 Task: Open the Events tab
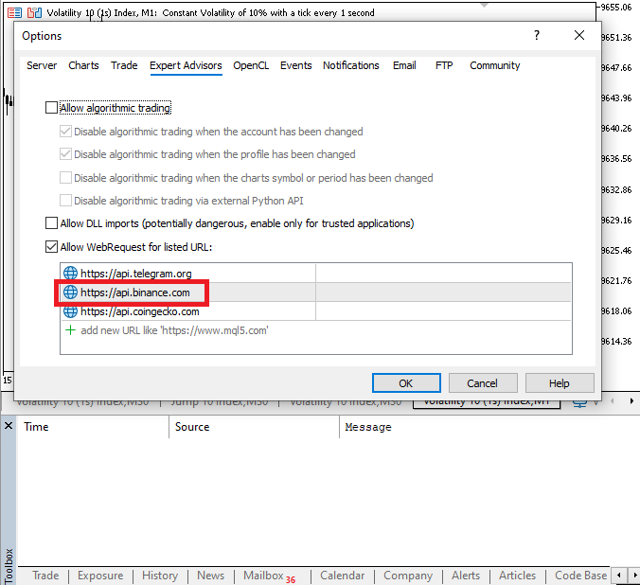[x=296, y=65]
